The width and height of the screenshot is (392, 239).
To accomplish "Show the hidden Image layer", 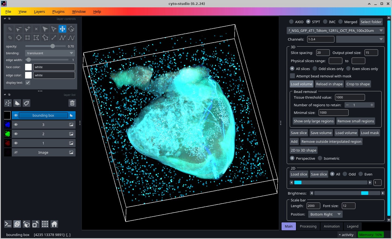I will point(16,153).
